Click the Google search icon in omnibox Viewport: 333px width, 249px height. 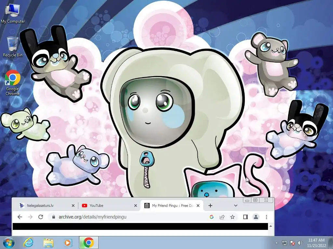pyautogui.click(x=211, y=217)
